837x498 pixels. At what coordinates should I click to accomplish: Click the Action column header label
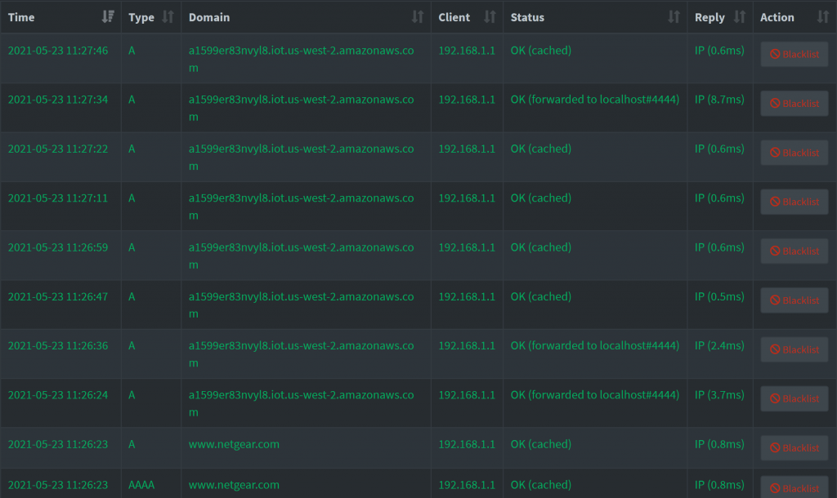(777, 18)
